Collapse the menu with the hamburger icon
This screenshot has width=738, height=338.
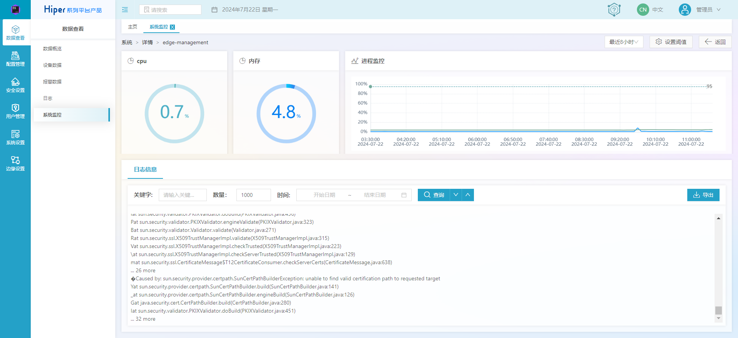125,10
